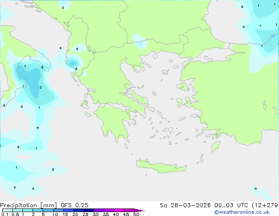Image resolution: width=279 pixels, height=216 pixels.
Task: Click the 40–45 mm magenta legend swatch
Action: (119, 210)
